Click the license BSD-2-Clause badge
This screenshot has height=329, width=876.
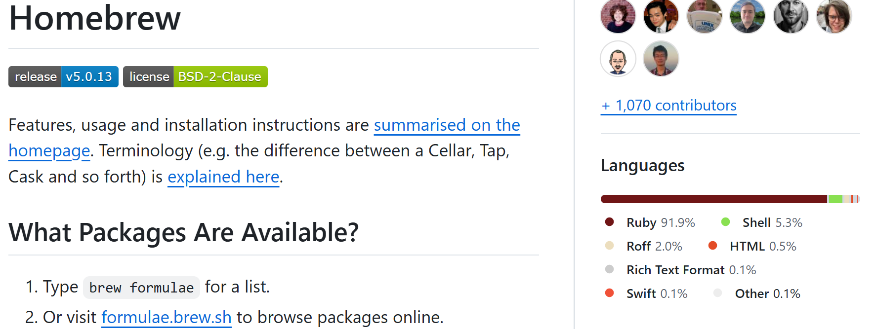point(195,77)
